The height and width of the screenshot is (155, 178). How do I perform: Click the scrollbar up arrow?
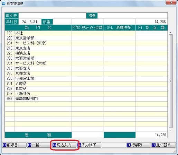coord(171,33)
